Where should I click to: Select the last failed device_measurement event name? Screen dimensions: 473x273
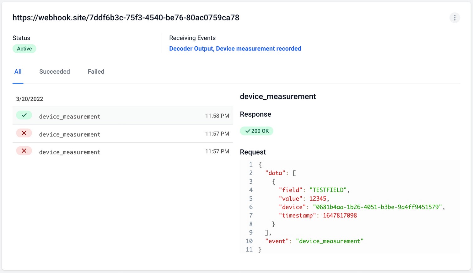(x=70, y=152)
